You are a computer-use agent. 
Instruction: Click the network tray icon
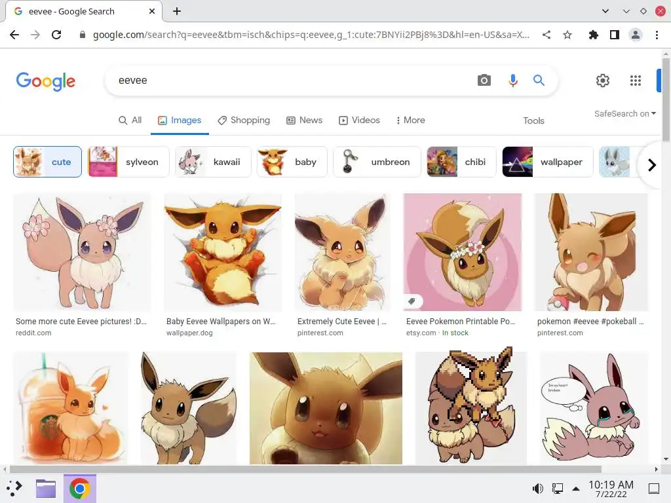558,488
